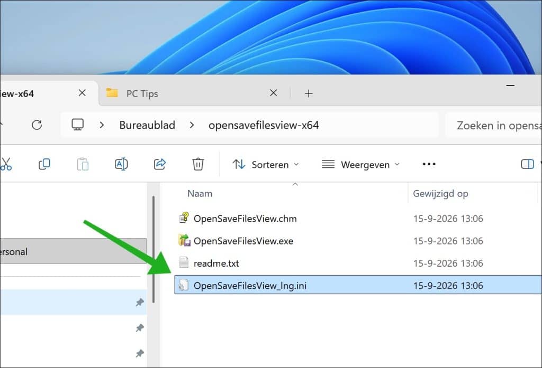Close the PC Tips tab

274,93
